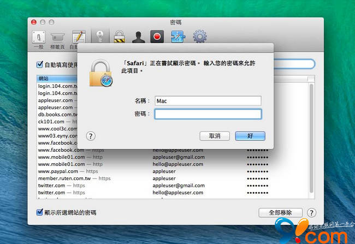This screenshot has width=355, height=244.
Task: Open the Privacy silhouette preferences pane
Action: point(139,37)
